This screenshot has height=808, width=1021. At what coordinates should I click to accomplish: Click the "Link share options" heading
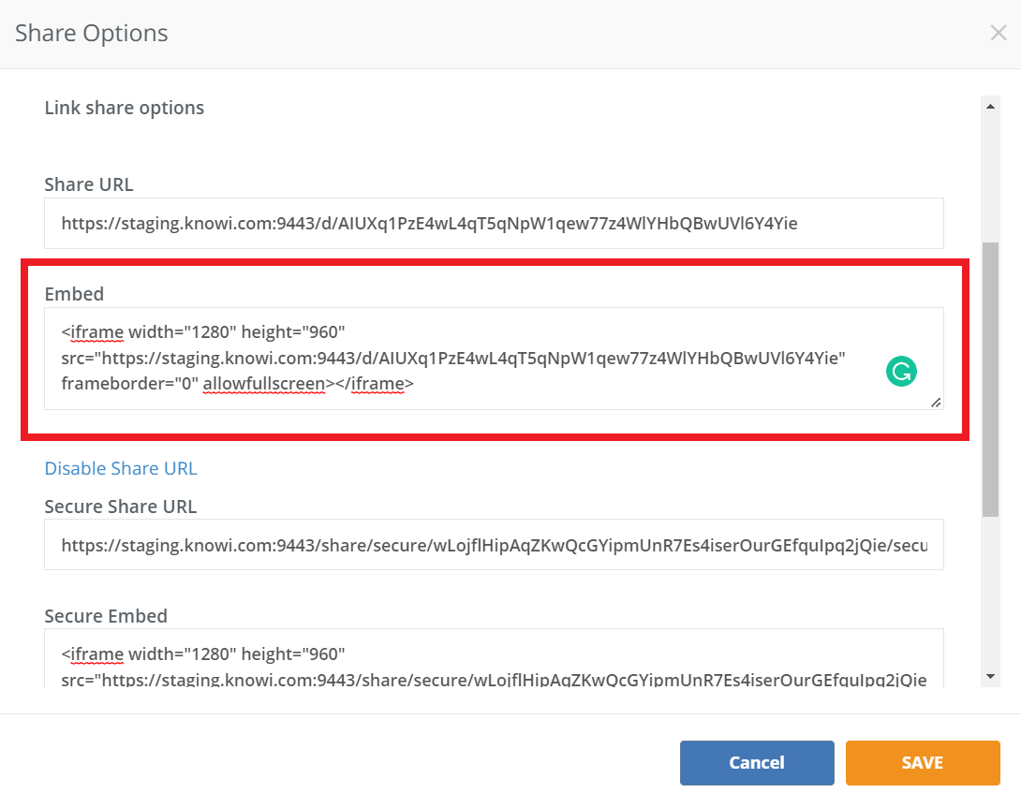[x=125, y=108]
